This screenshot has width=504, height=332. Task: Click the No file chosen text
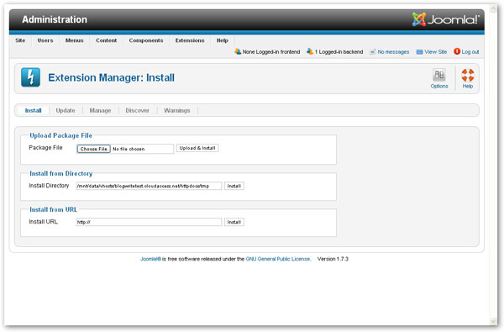click(x=129, y=149)
